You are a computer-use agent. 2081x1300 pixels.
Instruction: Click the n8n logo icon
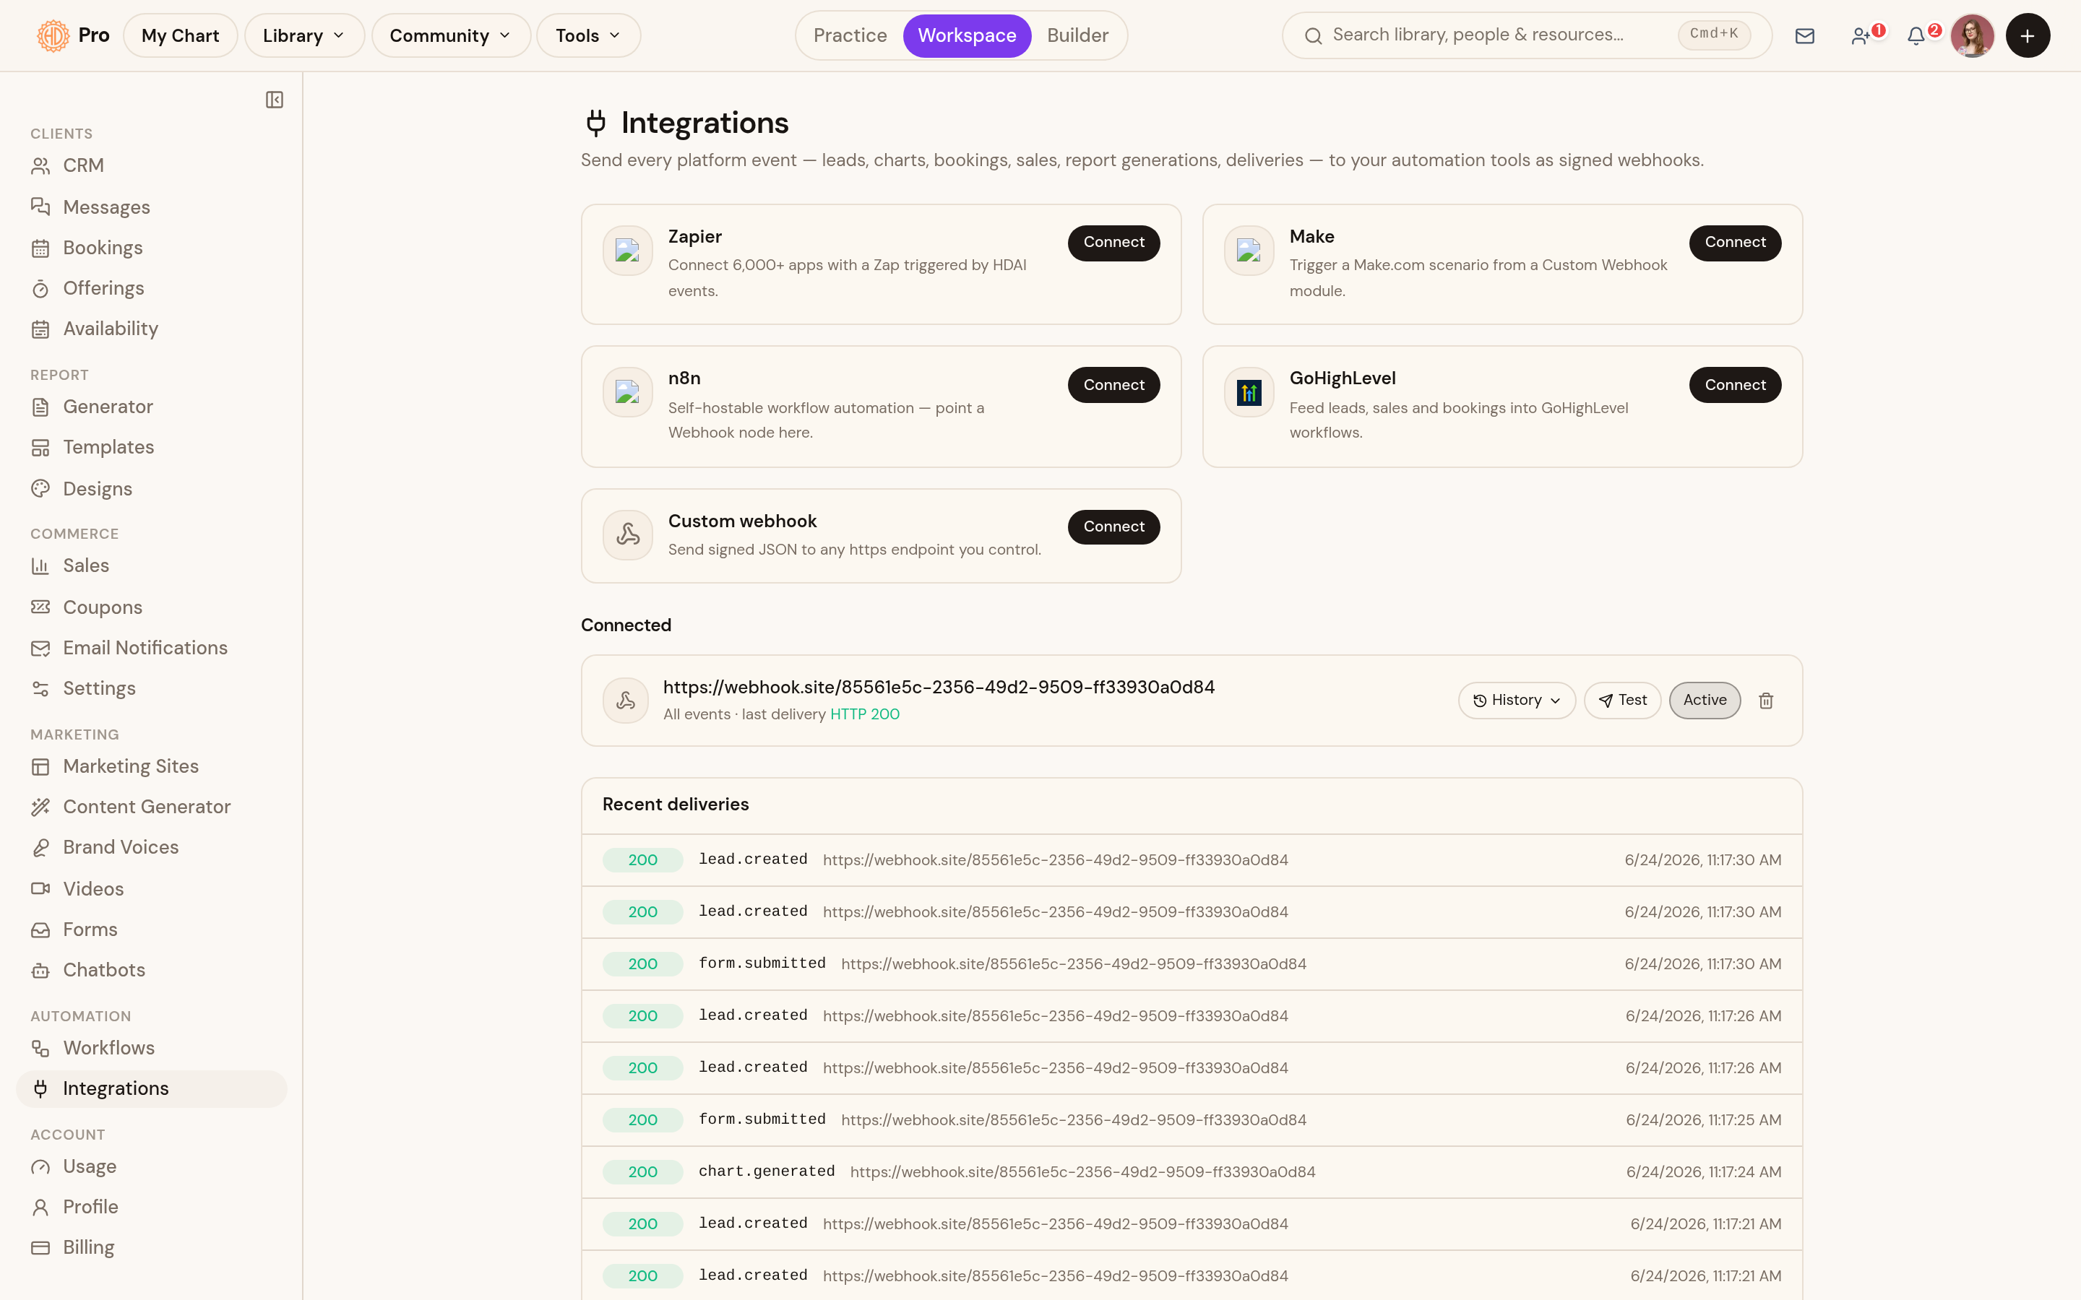coord(628,392)
